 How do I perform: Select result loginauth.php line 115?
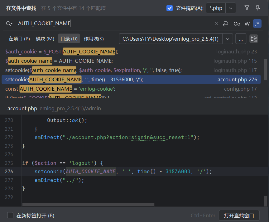click(131, 61)
